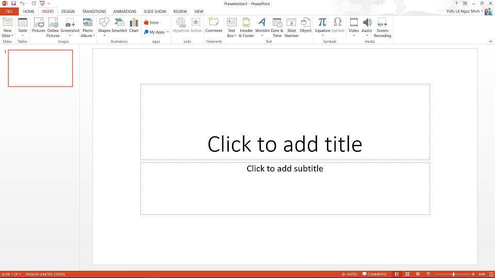The image size is (495, 278).
Task: Click the 'Click to add subtitle' placeholder
Action: pyautogui.click(x=285, y=188)
